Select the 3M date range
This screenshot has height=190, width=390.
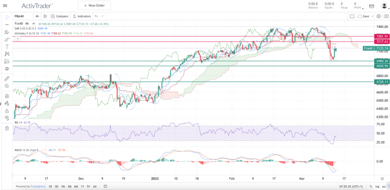pyautogui.click(x=70, y=186)
